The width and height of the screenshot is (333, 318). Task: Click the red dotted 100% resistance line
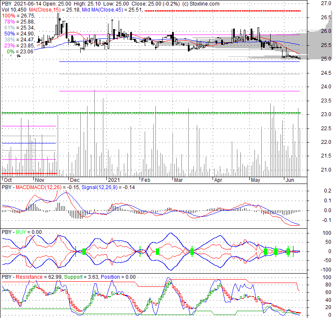[x=222, y=11]
